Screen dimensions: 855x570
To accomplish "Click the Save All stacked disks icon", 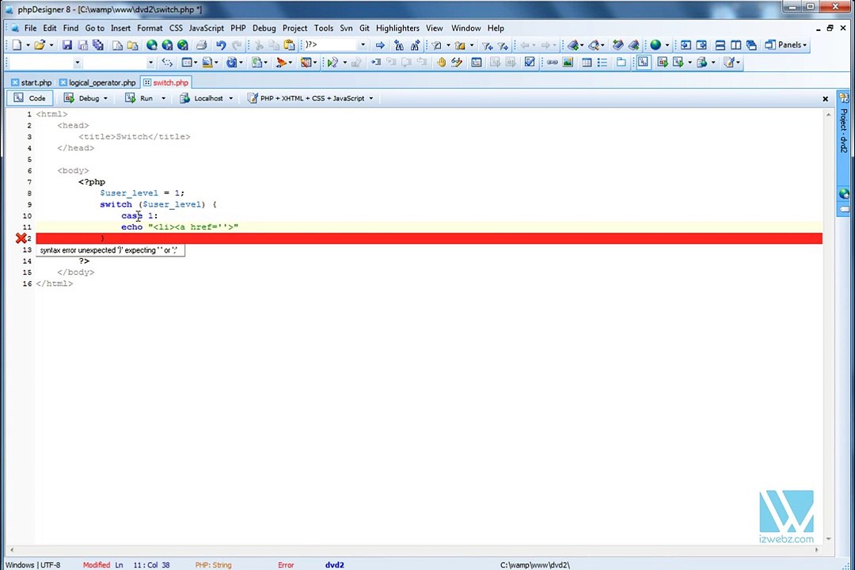I will click(x=98, y=45).
